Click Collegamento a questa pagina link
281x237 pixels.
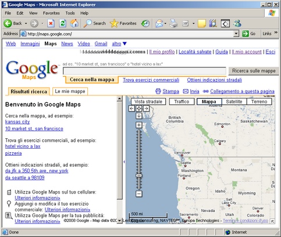coord(242,91)
